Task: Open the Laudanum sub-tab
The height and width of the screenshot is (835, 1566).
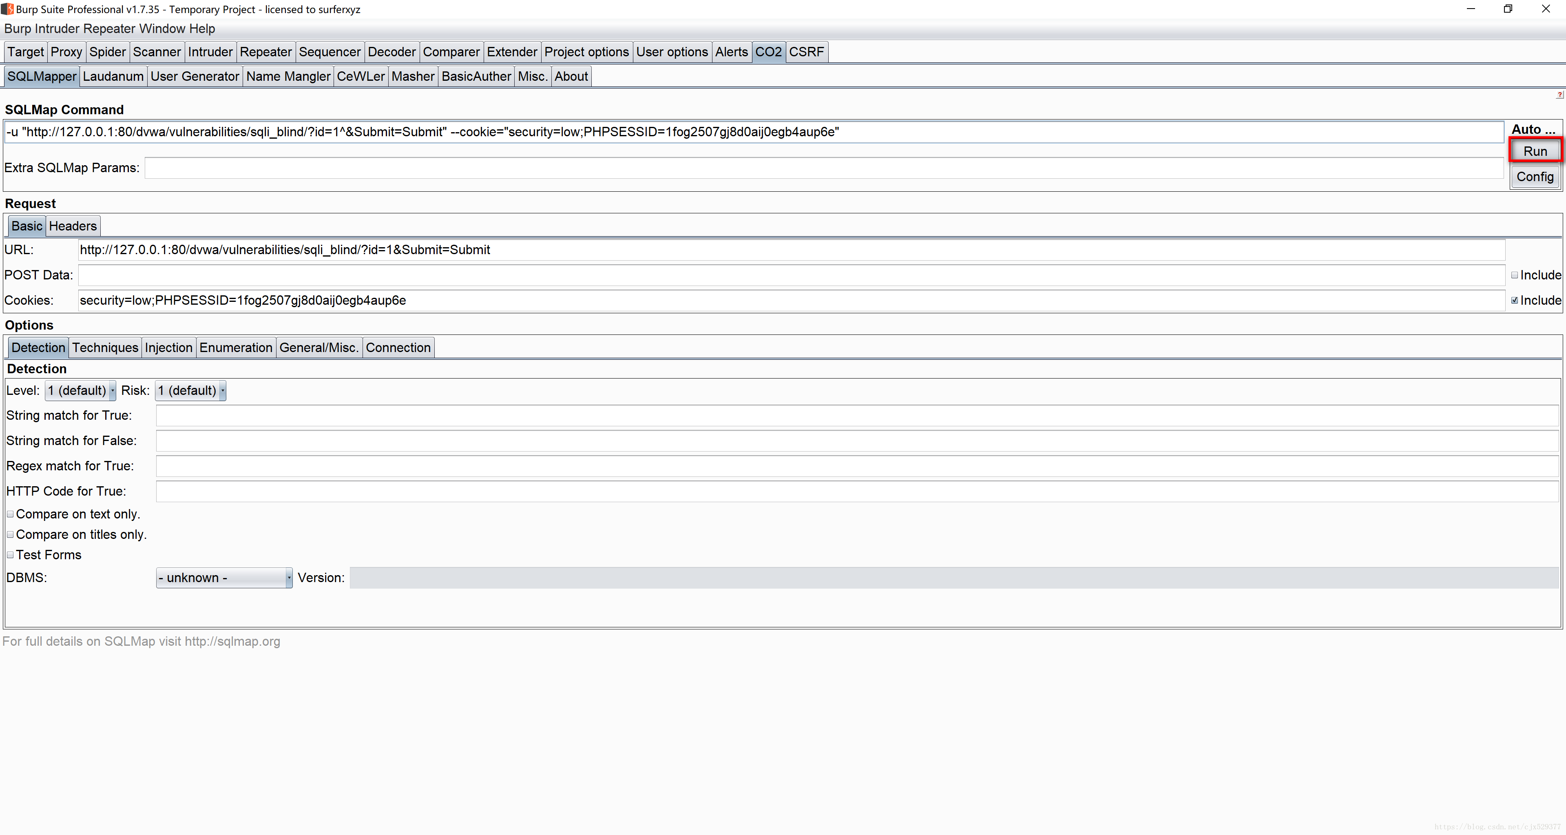Action: click(x=113, y=77)
